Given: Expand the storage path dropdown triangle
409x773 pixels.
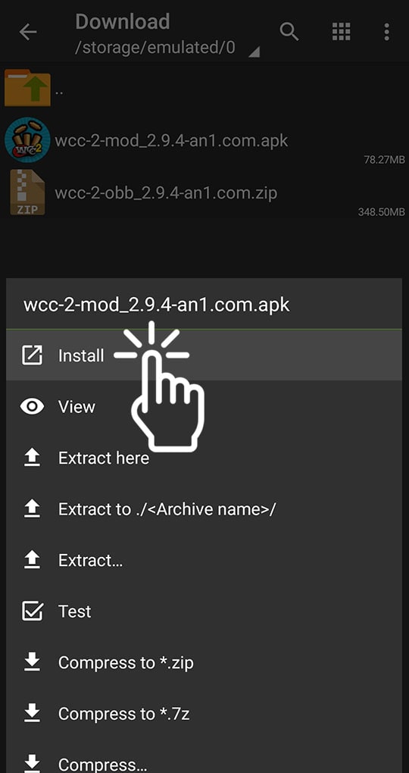Looking at the screenshot, I should point(254,52).
